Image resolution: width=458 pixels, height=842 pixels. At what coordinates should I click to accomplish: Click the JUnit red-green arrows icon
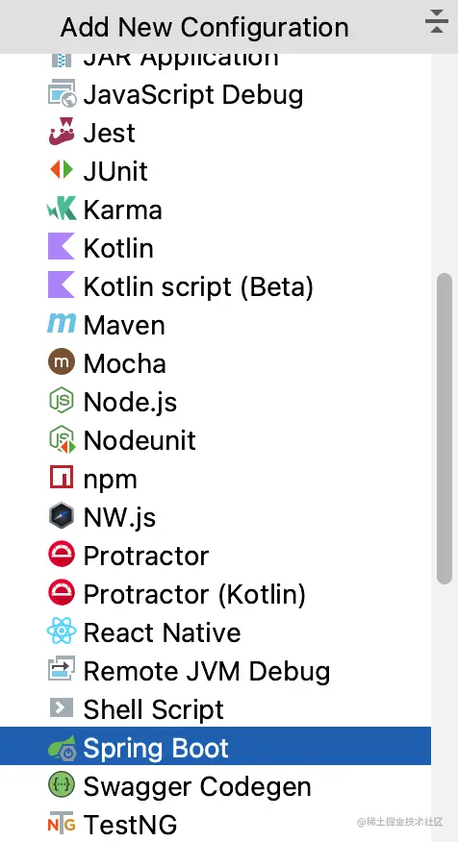click(x=62, y=170)
